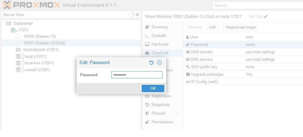This screenshot has width=303, height=137.
Task: Open the gear settings next to Server View
Action: [x=137, y=15]
